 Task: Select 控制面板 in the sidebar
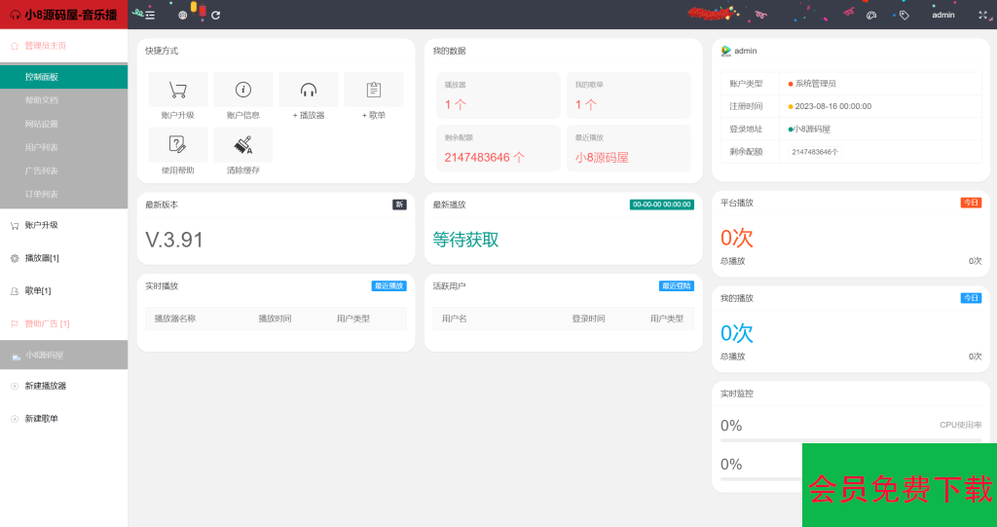[x=42, y=77]
